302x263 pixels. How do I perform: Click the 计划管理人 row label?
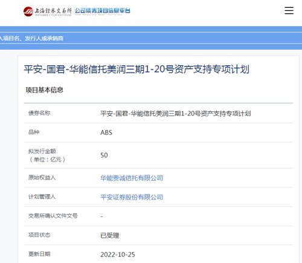click(x=42, y=196)
